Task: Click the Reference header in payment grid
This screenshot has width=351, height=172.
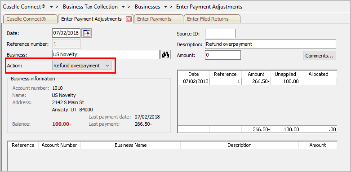Action: [225, 74]
